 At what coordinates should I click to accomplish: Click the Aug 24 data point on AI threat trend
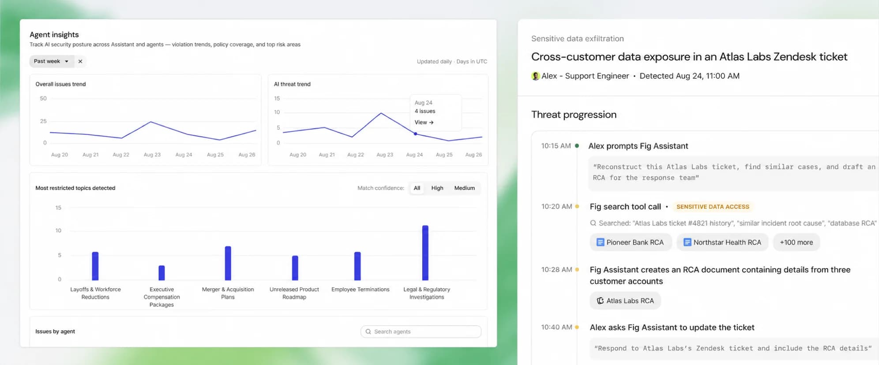pos(415,134)
